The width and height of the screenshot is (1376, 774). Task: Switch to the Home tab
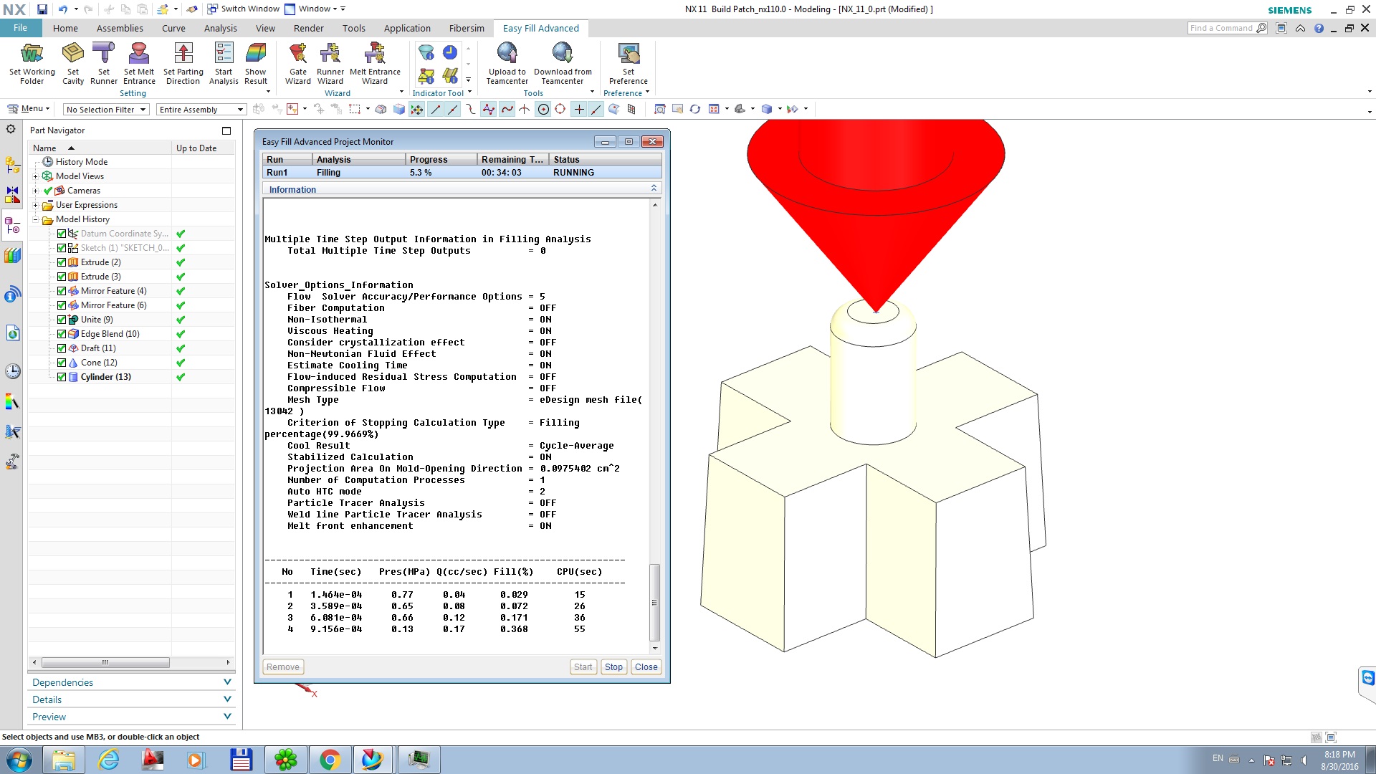point(65,29)
